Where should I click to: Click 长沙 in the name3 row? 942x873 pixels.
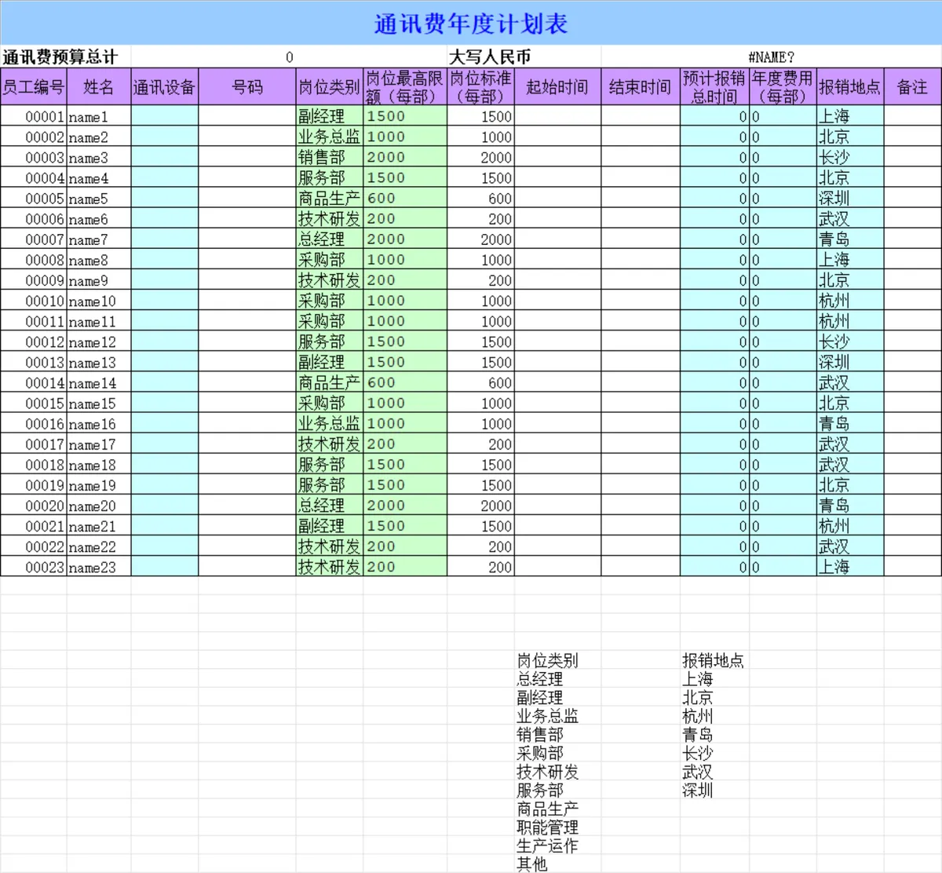click(850, 157)
